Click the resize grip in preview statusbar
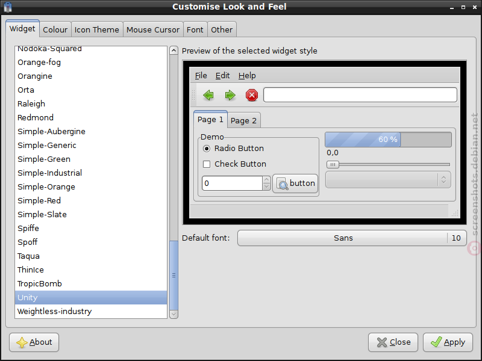This screenshot has width=482, height=361. click(455, 213)
